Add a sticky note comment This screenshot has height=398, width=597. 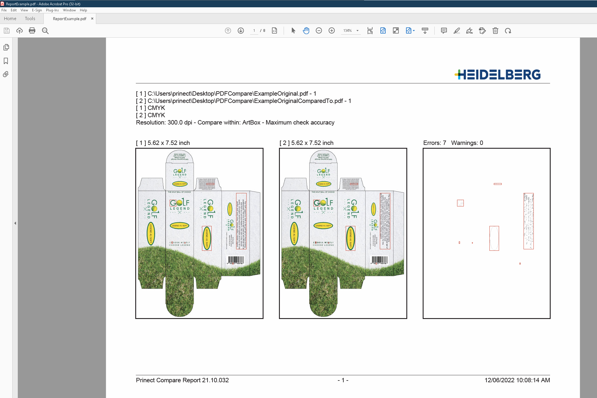(x=444, y=31)
